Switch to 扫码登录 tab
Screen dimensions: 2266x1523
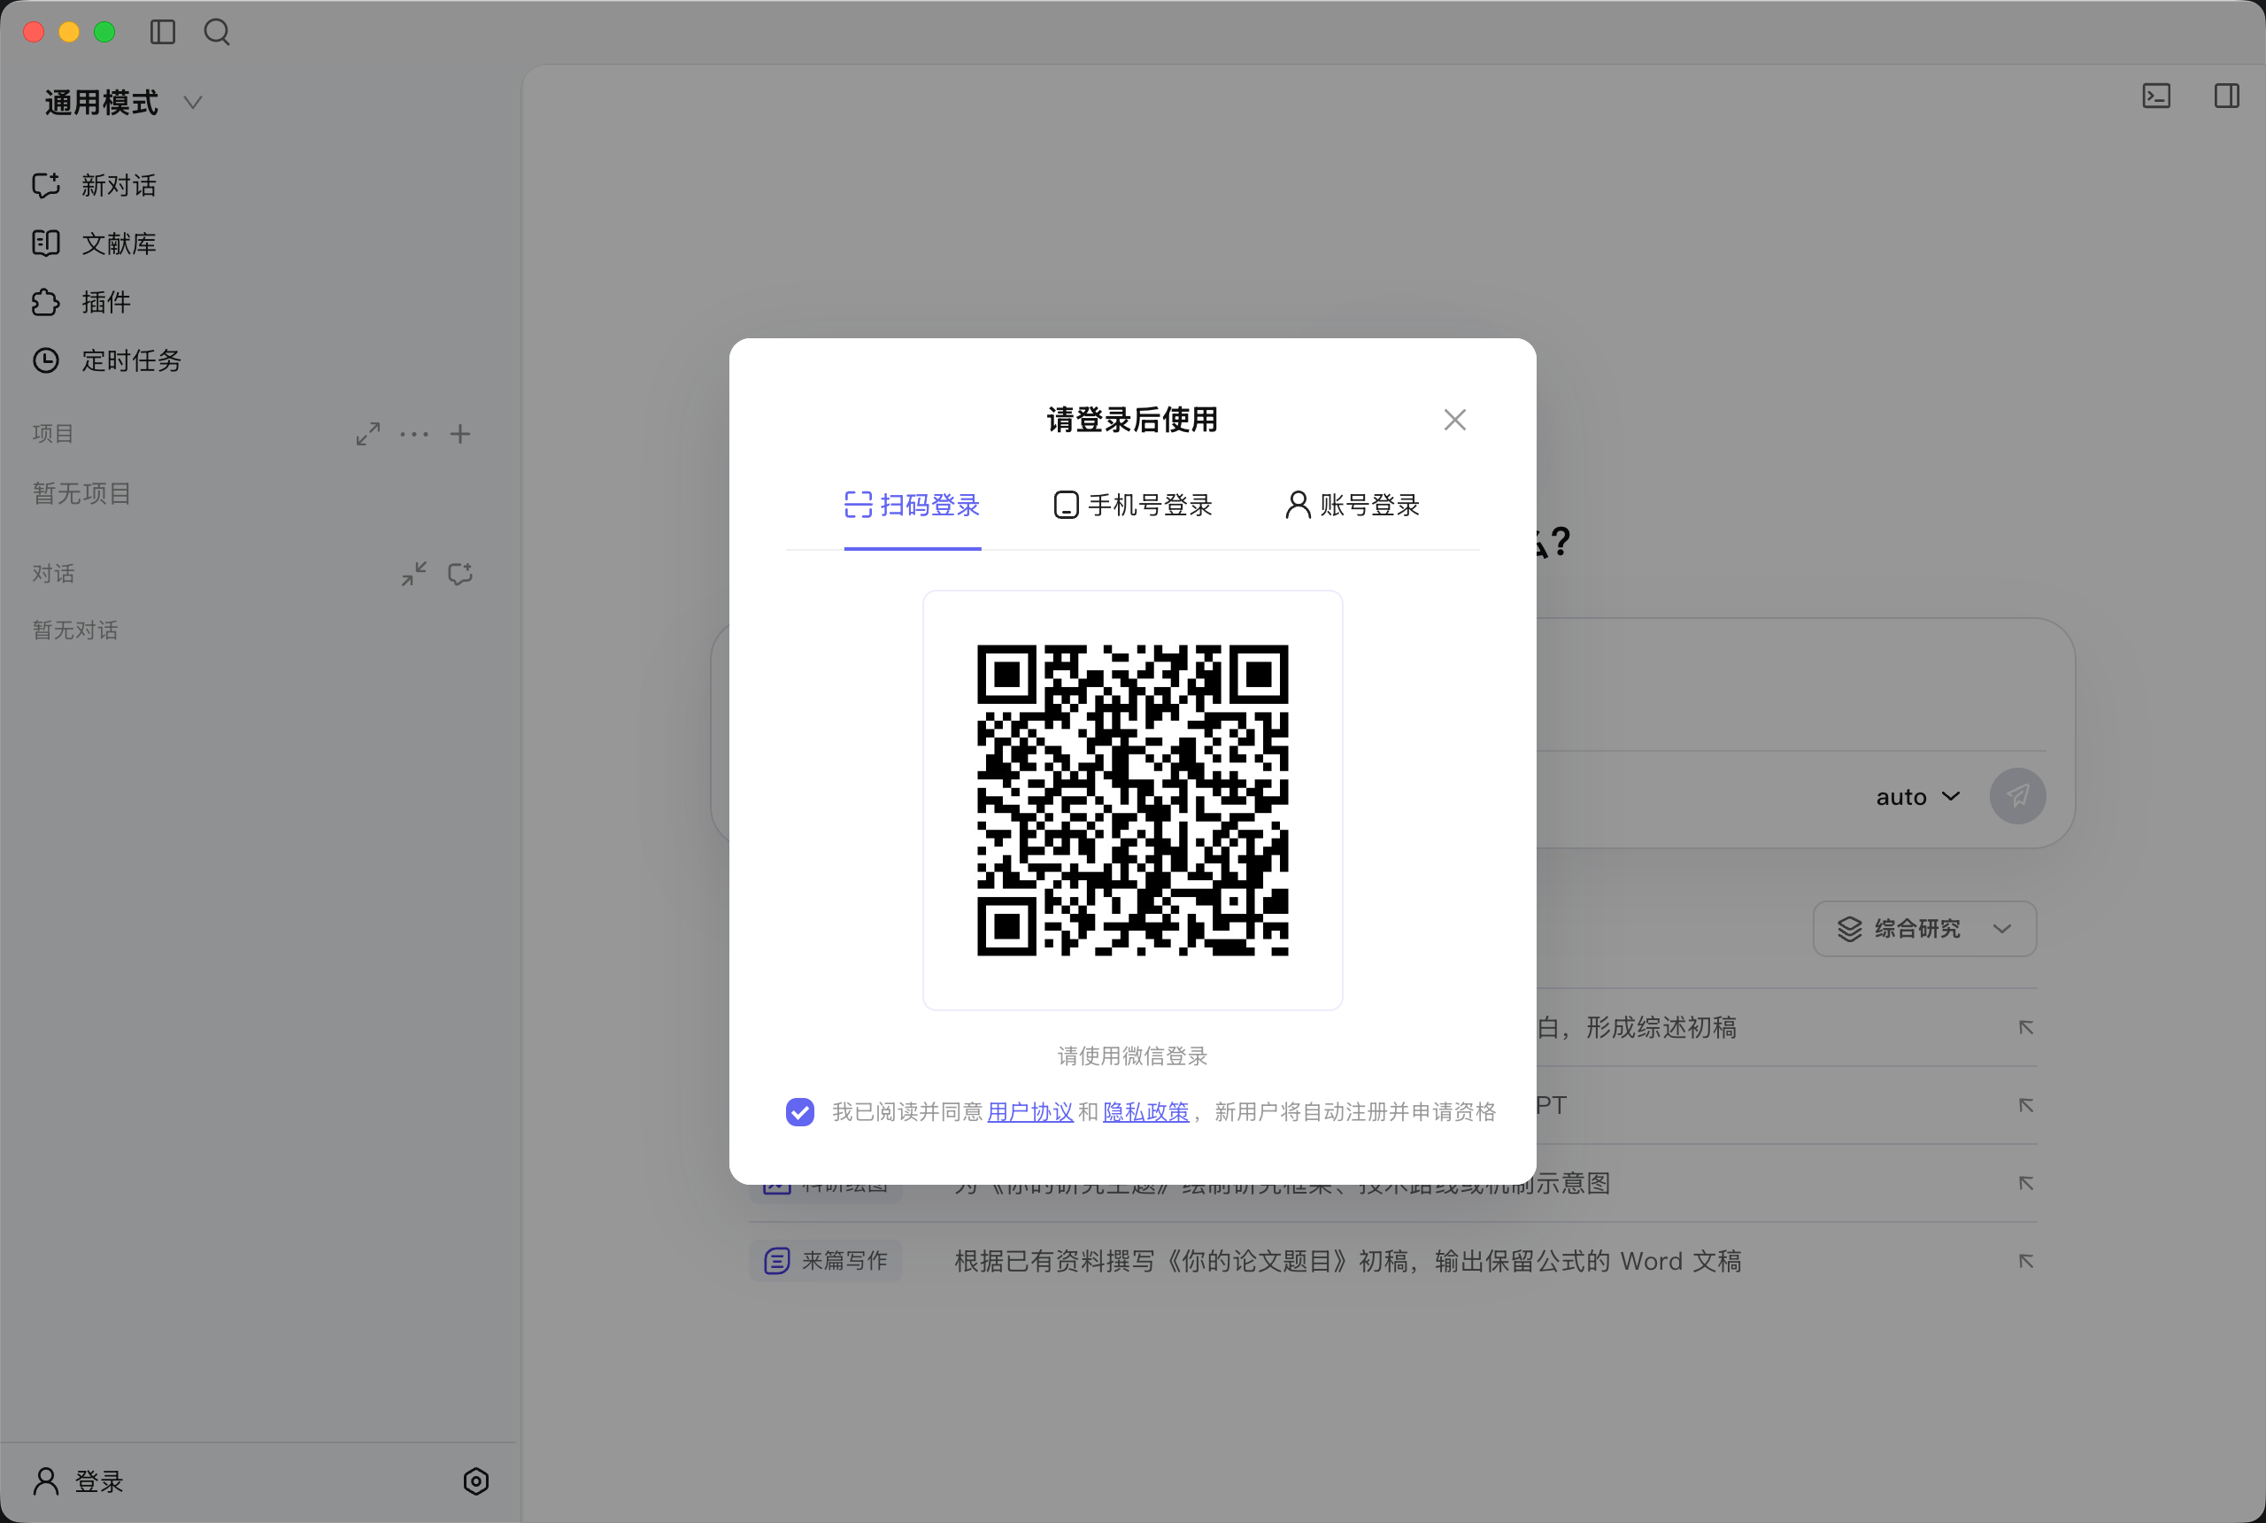[x=913, y=505]
